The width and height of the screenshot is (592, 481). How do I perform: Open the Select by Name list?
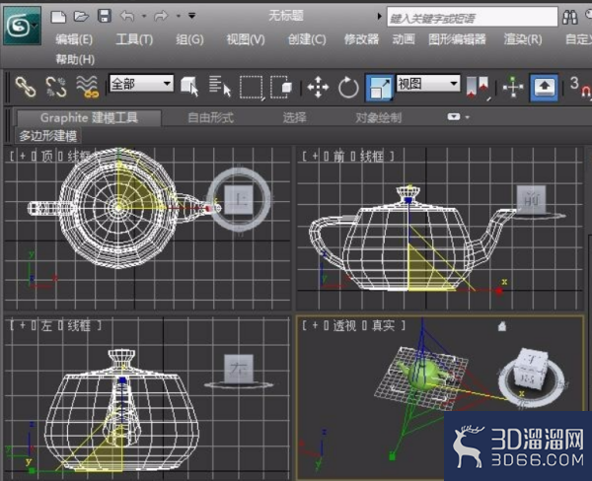click(x=220, y=87)
